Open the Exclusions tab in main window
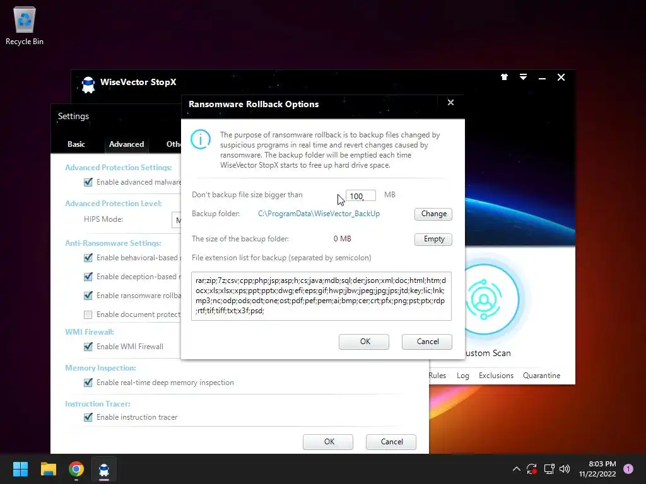Image resolution: width=646 pixels, height=484 pixels. click(496, 376)
